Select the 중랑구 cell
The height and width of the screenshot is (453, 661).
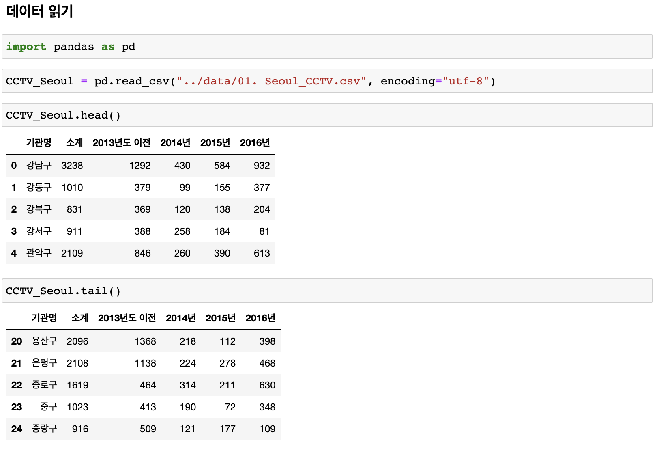tap(44, 429)
